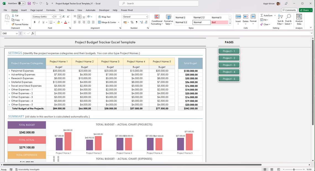Go to the Project - 3 page button

click(x=229, y=65)
